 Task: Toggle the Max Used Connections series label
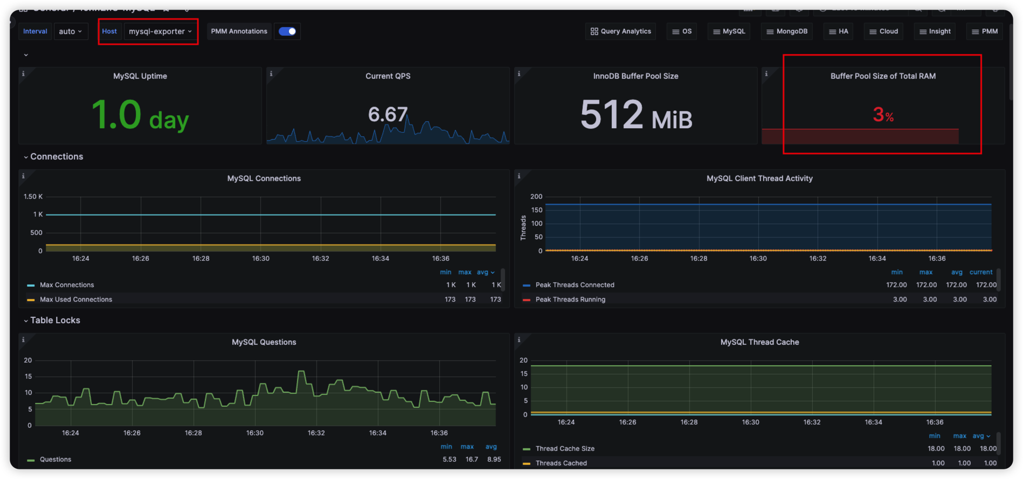click(76, 300)
